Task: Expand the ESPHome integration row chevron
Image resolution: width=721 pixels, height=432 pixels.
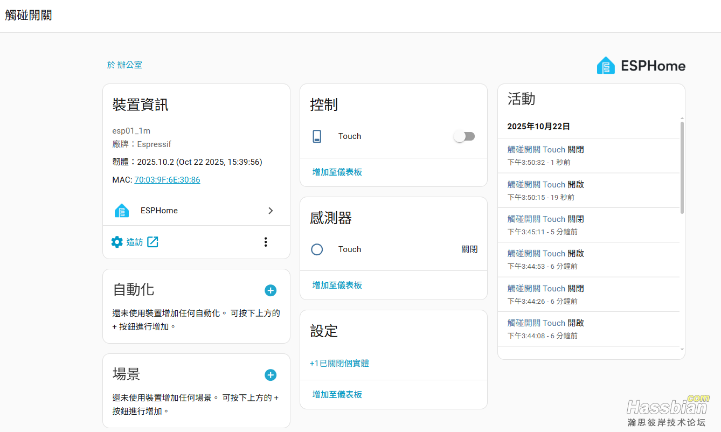Action: [271, 211]
